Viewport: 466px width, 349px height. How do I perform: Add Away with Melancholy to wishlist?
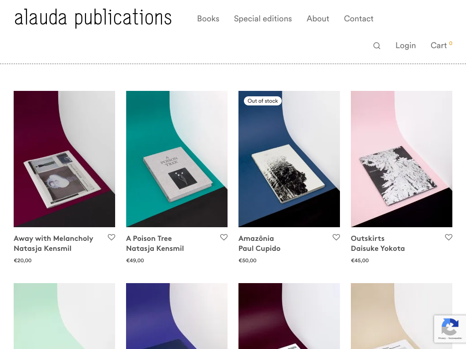point(111,237)
